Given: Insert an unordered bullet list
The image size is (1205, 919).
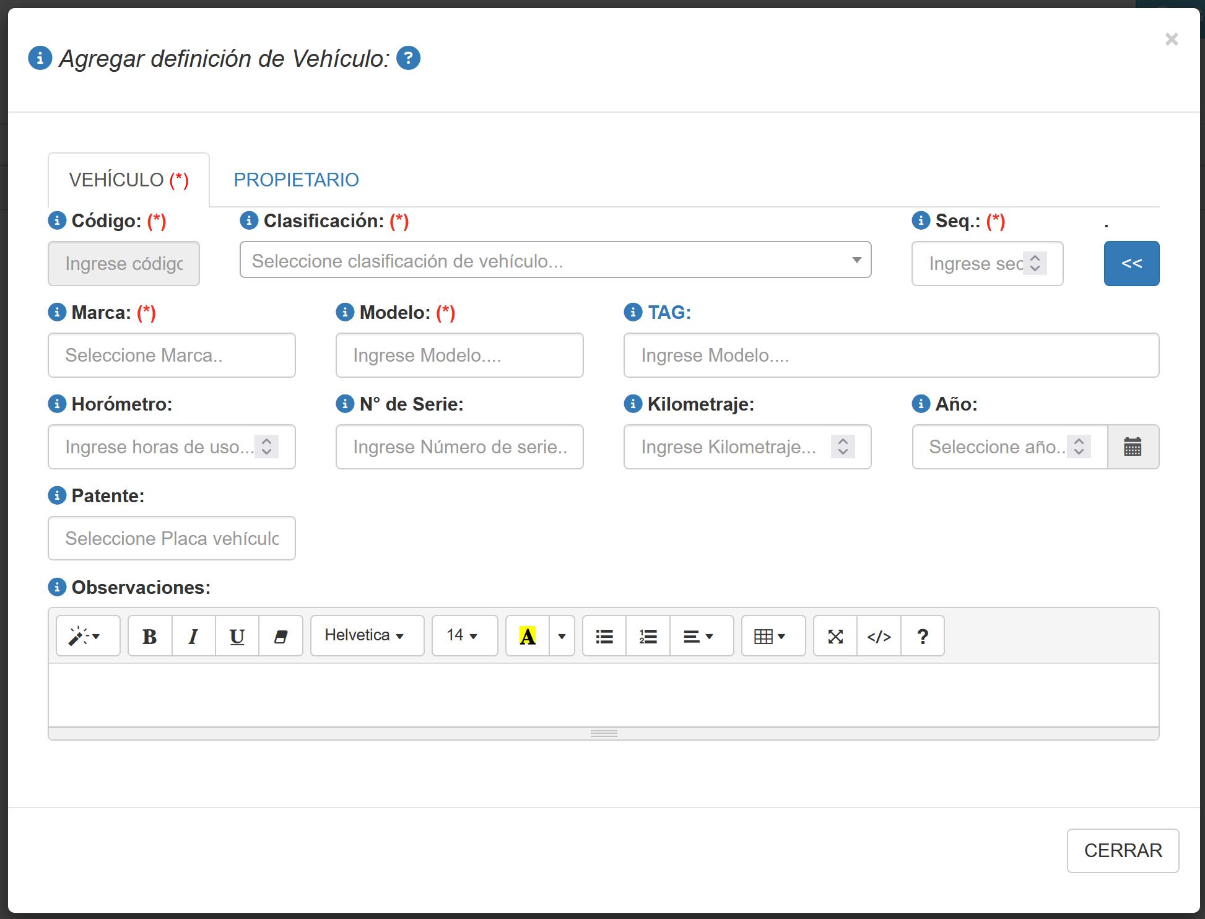Looking at the screenshot, I should click(x=604, y=636).
